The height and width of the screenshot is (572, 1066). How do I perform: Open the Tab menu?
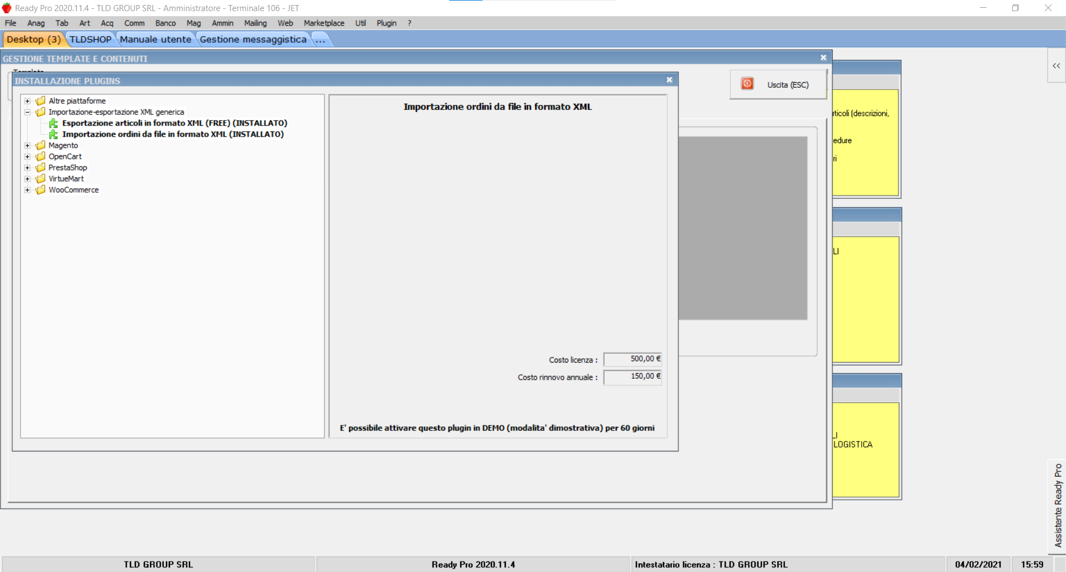tap(62, 23)
